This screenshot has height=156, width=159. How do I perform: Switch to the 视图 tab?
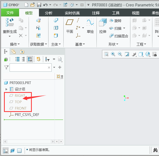point(135,13)
